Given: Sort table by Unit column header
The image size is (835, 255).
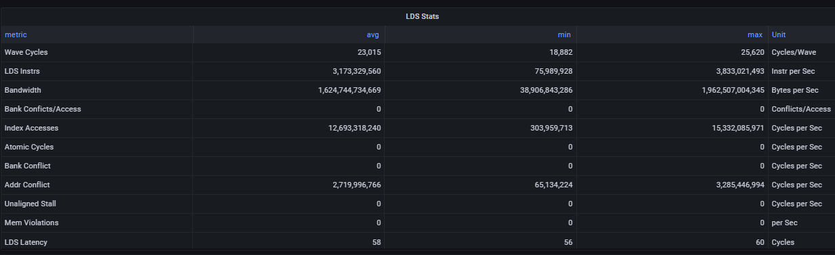Looking at the screenshot, I should 779,34.
